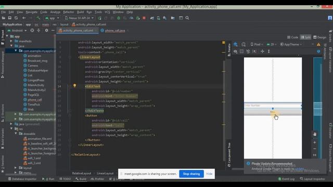The image size is (333, 187).
Task: Open the Event Log tool window
Action: (x=286, y=179)
